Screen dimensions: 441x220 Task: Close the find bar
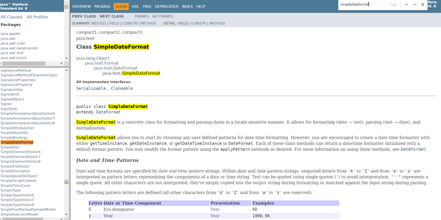point(423,5)
